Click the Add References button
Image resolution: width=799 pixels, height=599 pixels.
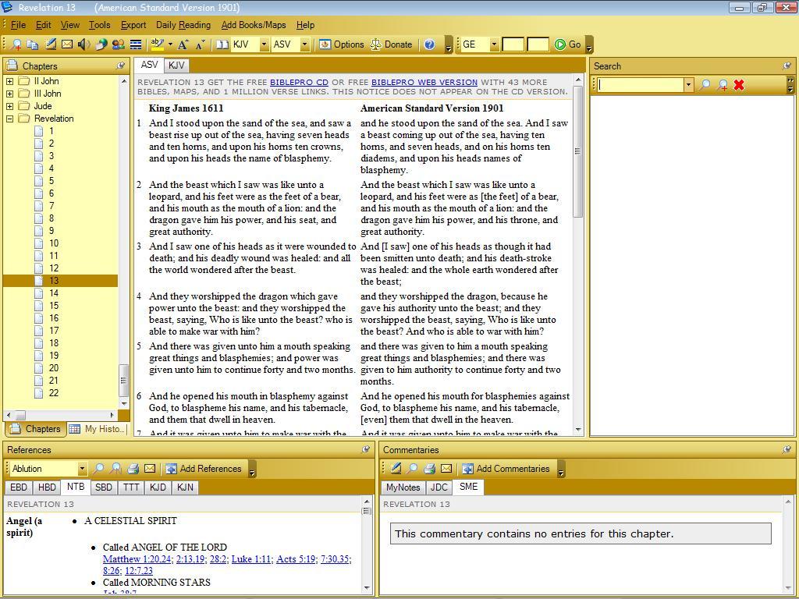[204, 469]
